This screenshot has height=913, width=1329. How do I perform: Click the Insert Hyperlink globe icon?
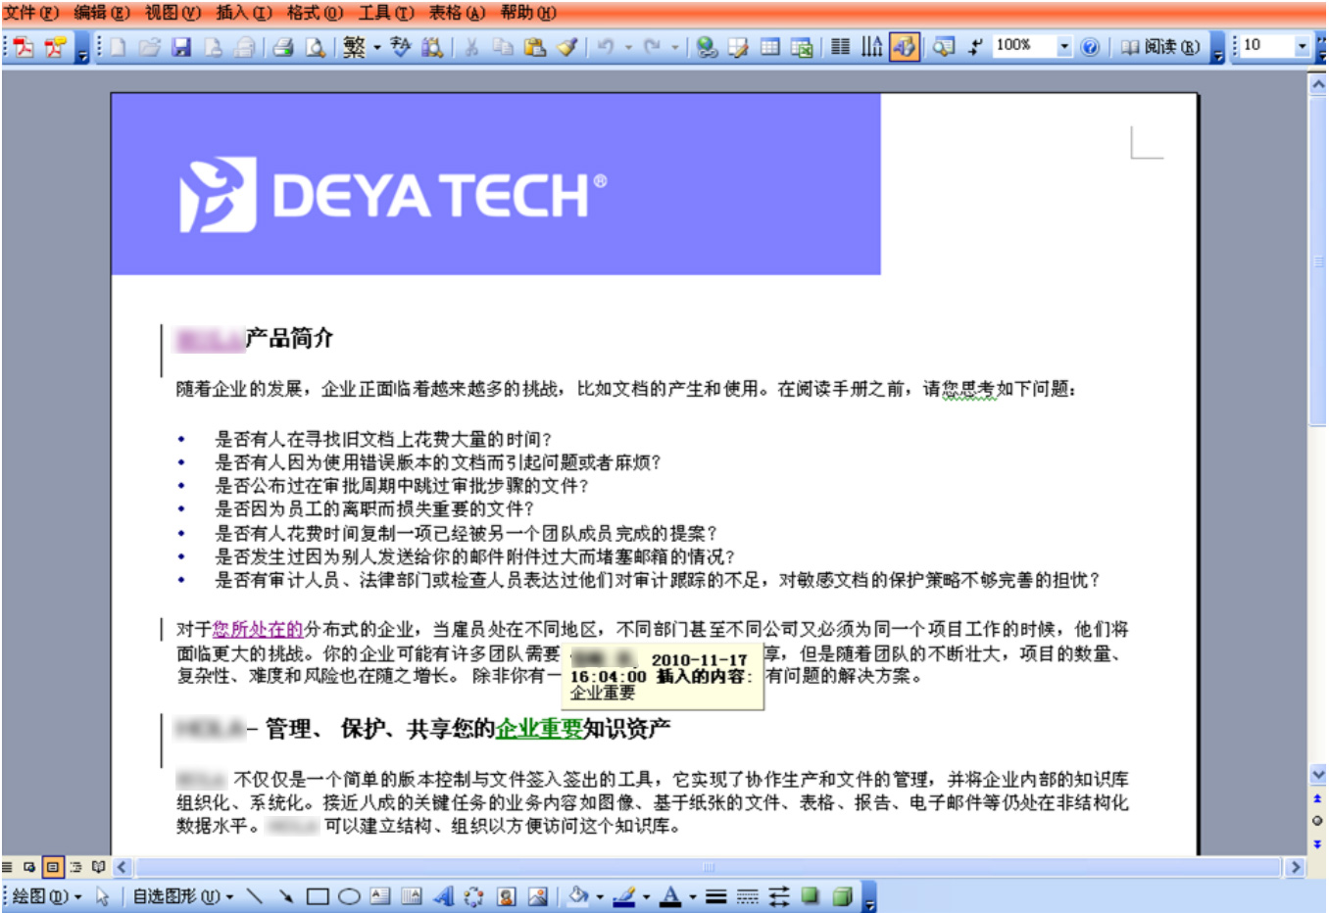pyautogui.click(x=707, y=47)
